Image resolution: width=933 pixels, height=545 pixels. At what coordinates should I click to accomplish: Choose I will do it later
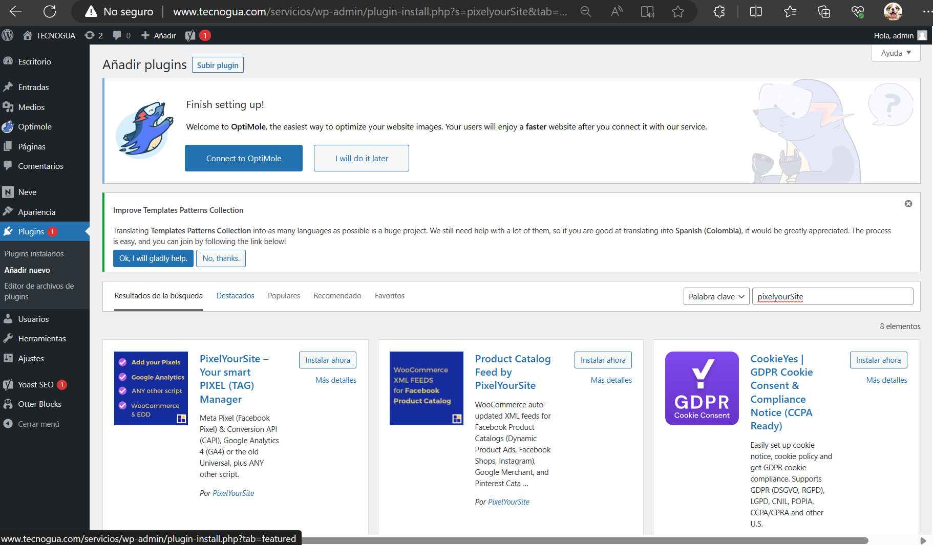pyautogui.click(x=362, y=158)
